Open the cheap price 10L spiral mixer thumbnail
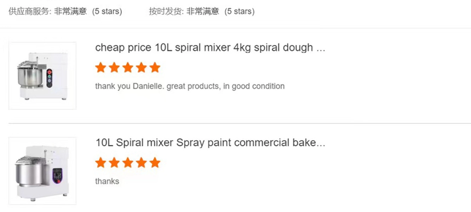The image size is (471, 212). (42, 76)
